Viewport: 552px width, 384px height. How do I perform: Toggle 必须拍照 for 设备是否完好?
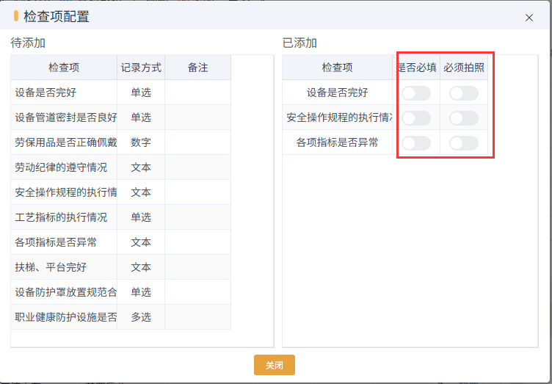(x=464, y=93)
